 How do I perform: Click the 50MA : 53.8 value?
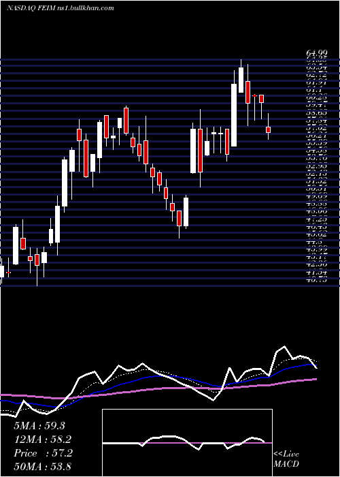click(43, 466)
